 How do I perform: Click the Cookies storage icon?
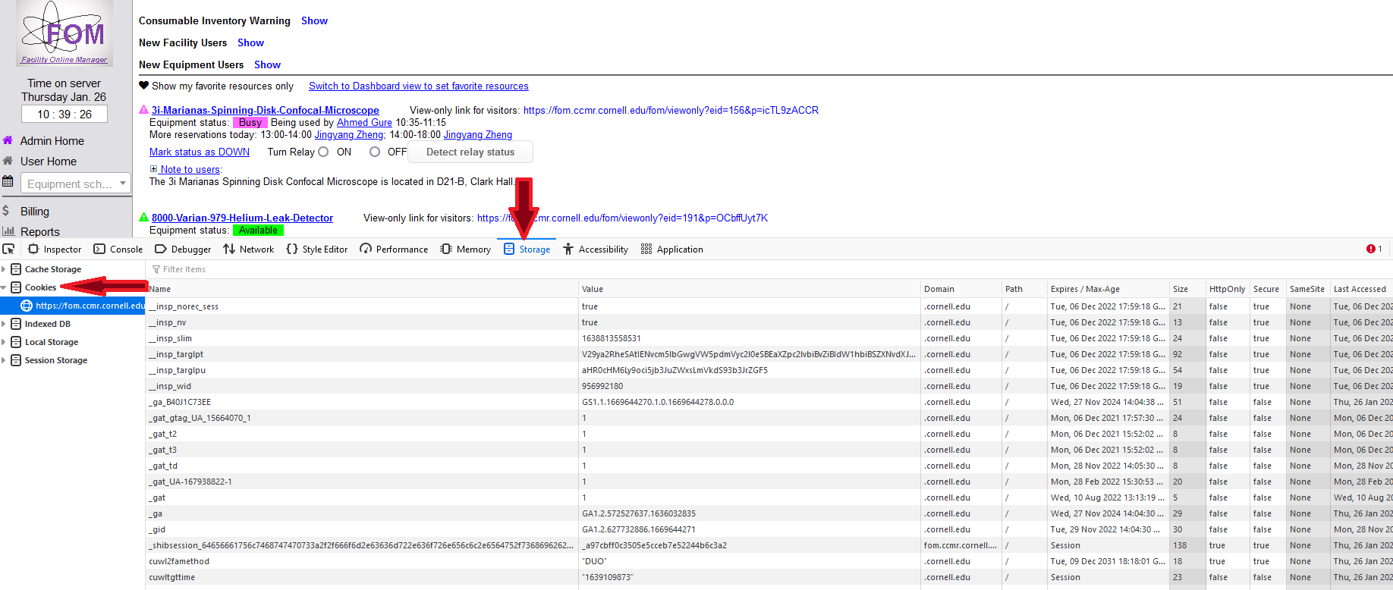(x=15, y=287)
